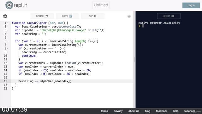Click 'indexOf' on line 12
The height and width of the screenshot is (114, 202).
(x=71, y=63)
